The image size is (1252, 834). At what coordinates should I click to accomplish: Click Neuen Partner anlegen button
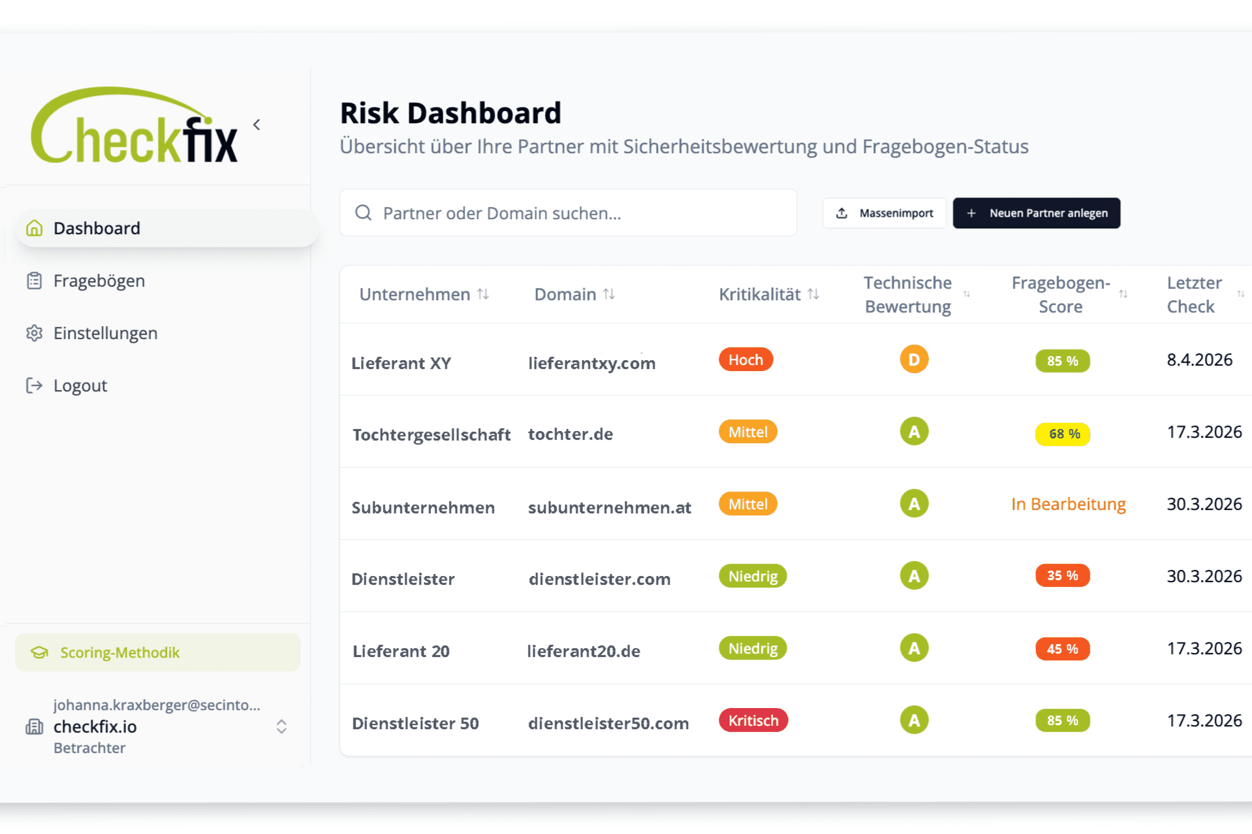[x=1037, y=213]
